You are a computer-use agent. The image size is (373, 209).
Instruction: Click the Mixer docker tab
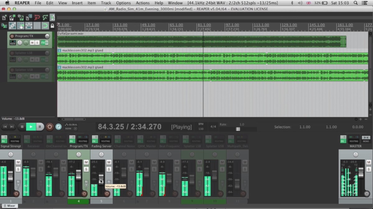click(x=9, y=206)
